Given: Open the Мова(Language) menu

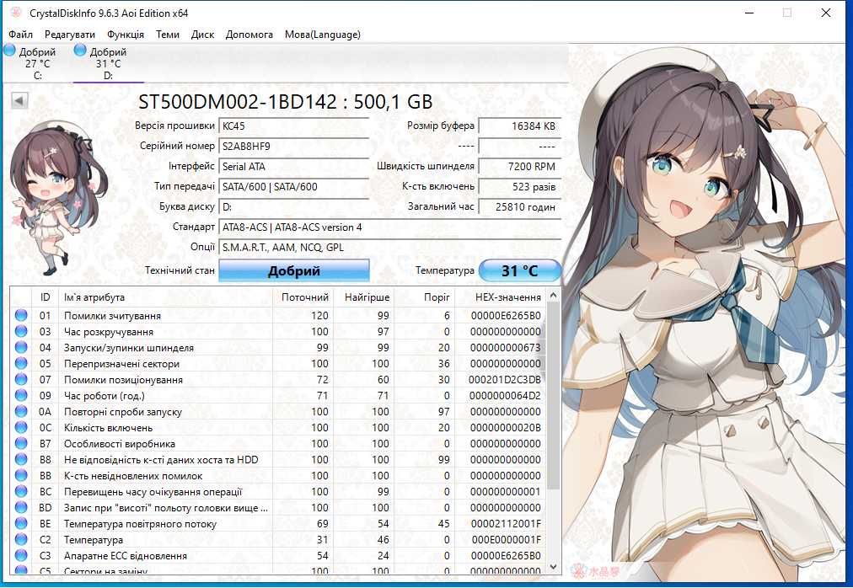Looking at the screenshot, I should pyautogui.click(x=323, y=35).
